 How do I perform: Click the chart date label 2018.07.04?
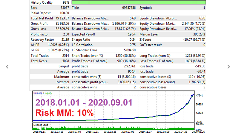74,132
